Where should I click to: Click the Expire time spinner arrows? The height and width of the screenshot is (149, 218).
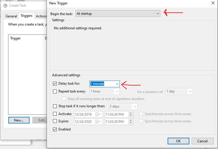click(131, 121)
